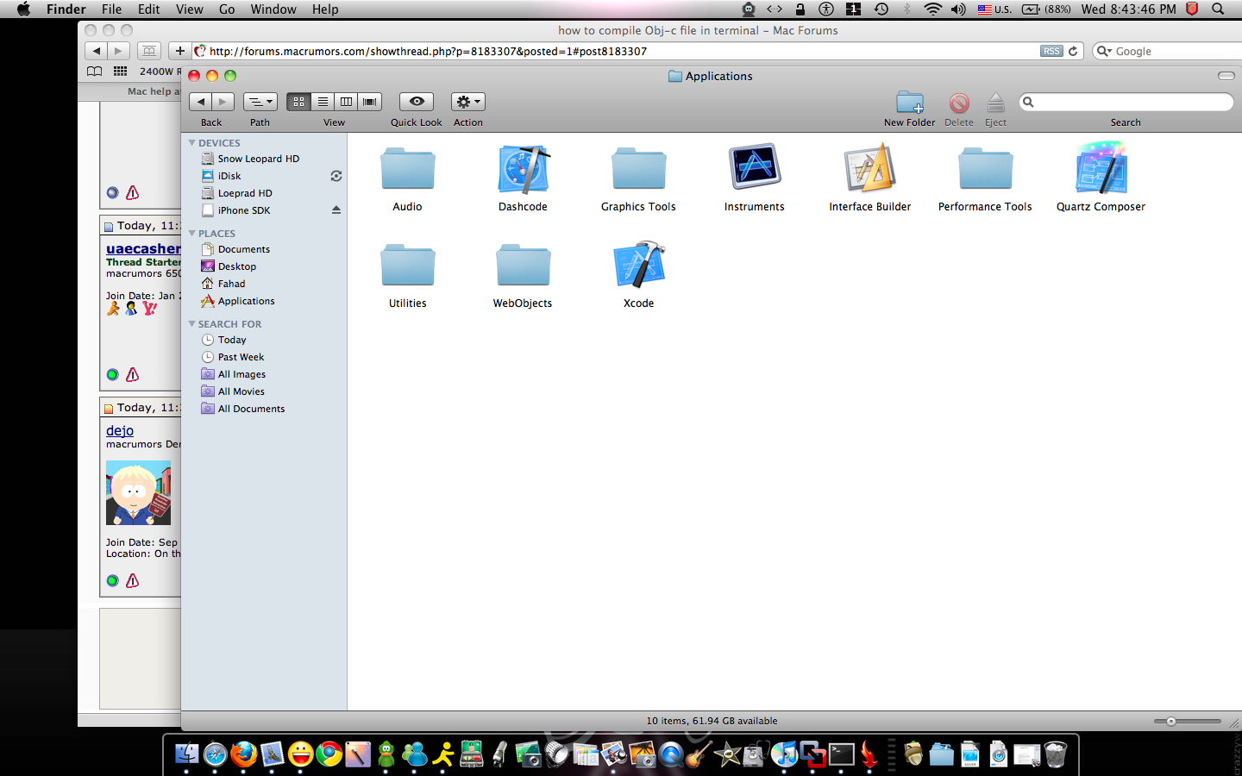Switch Finder to icon view
The width and height of the screenshot is (1242, 776).
298,102
